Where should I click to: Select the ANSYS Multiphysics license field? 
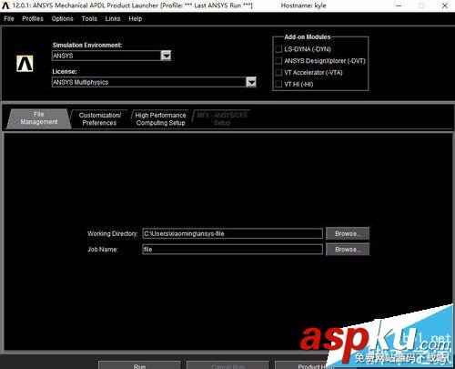[149, 82]
